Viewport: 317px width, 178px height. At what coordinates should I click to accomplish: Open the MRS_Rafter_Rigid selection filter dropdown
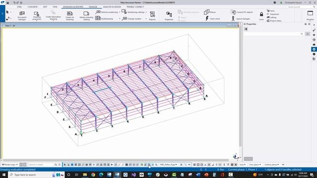pos(168,165)
